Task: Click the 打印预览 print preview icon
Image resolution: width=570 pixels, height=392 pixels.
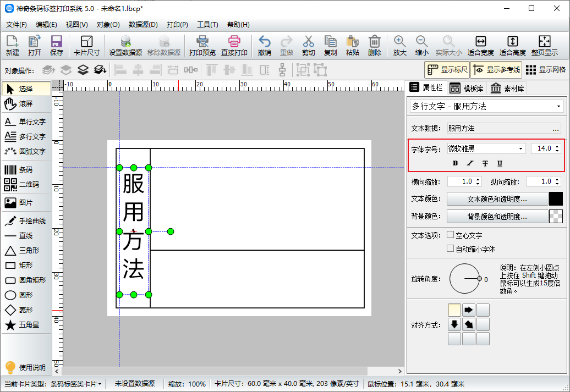Action: (x=202, y=42)
